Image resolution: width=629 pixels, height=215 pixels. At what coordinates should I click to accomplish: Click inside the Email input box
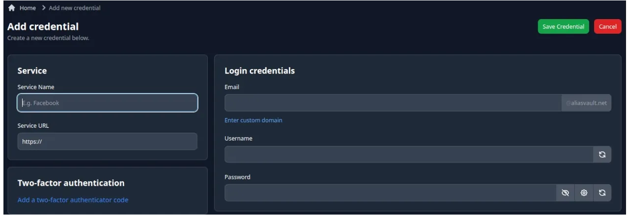[x=393, y=103]
